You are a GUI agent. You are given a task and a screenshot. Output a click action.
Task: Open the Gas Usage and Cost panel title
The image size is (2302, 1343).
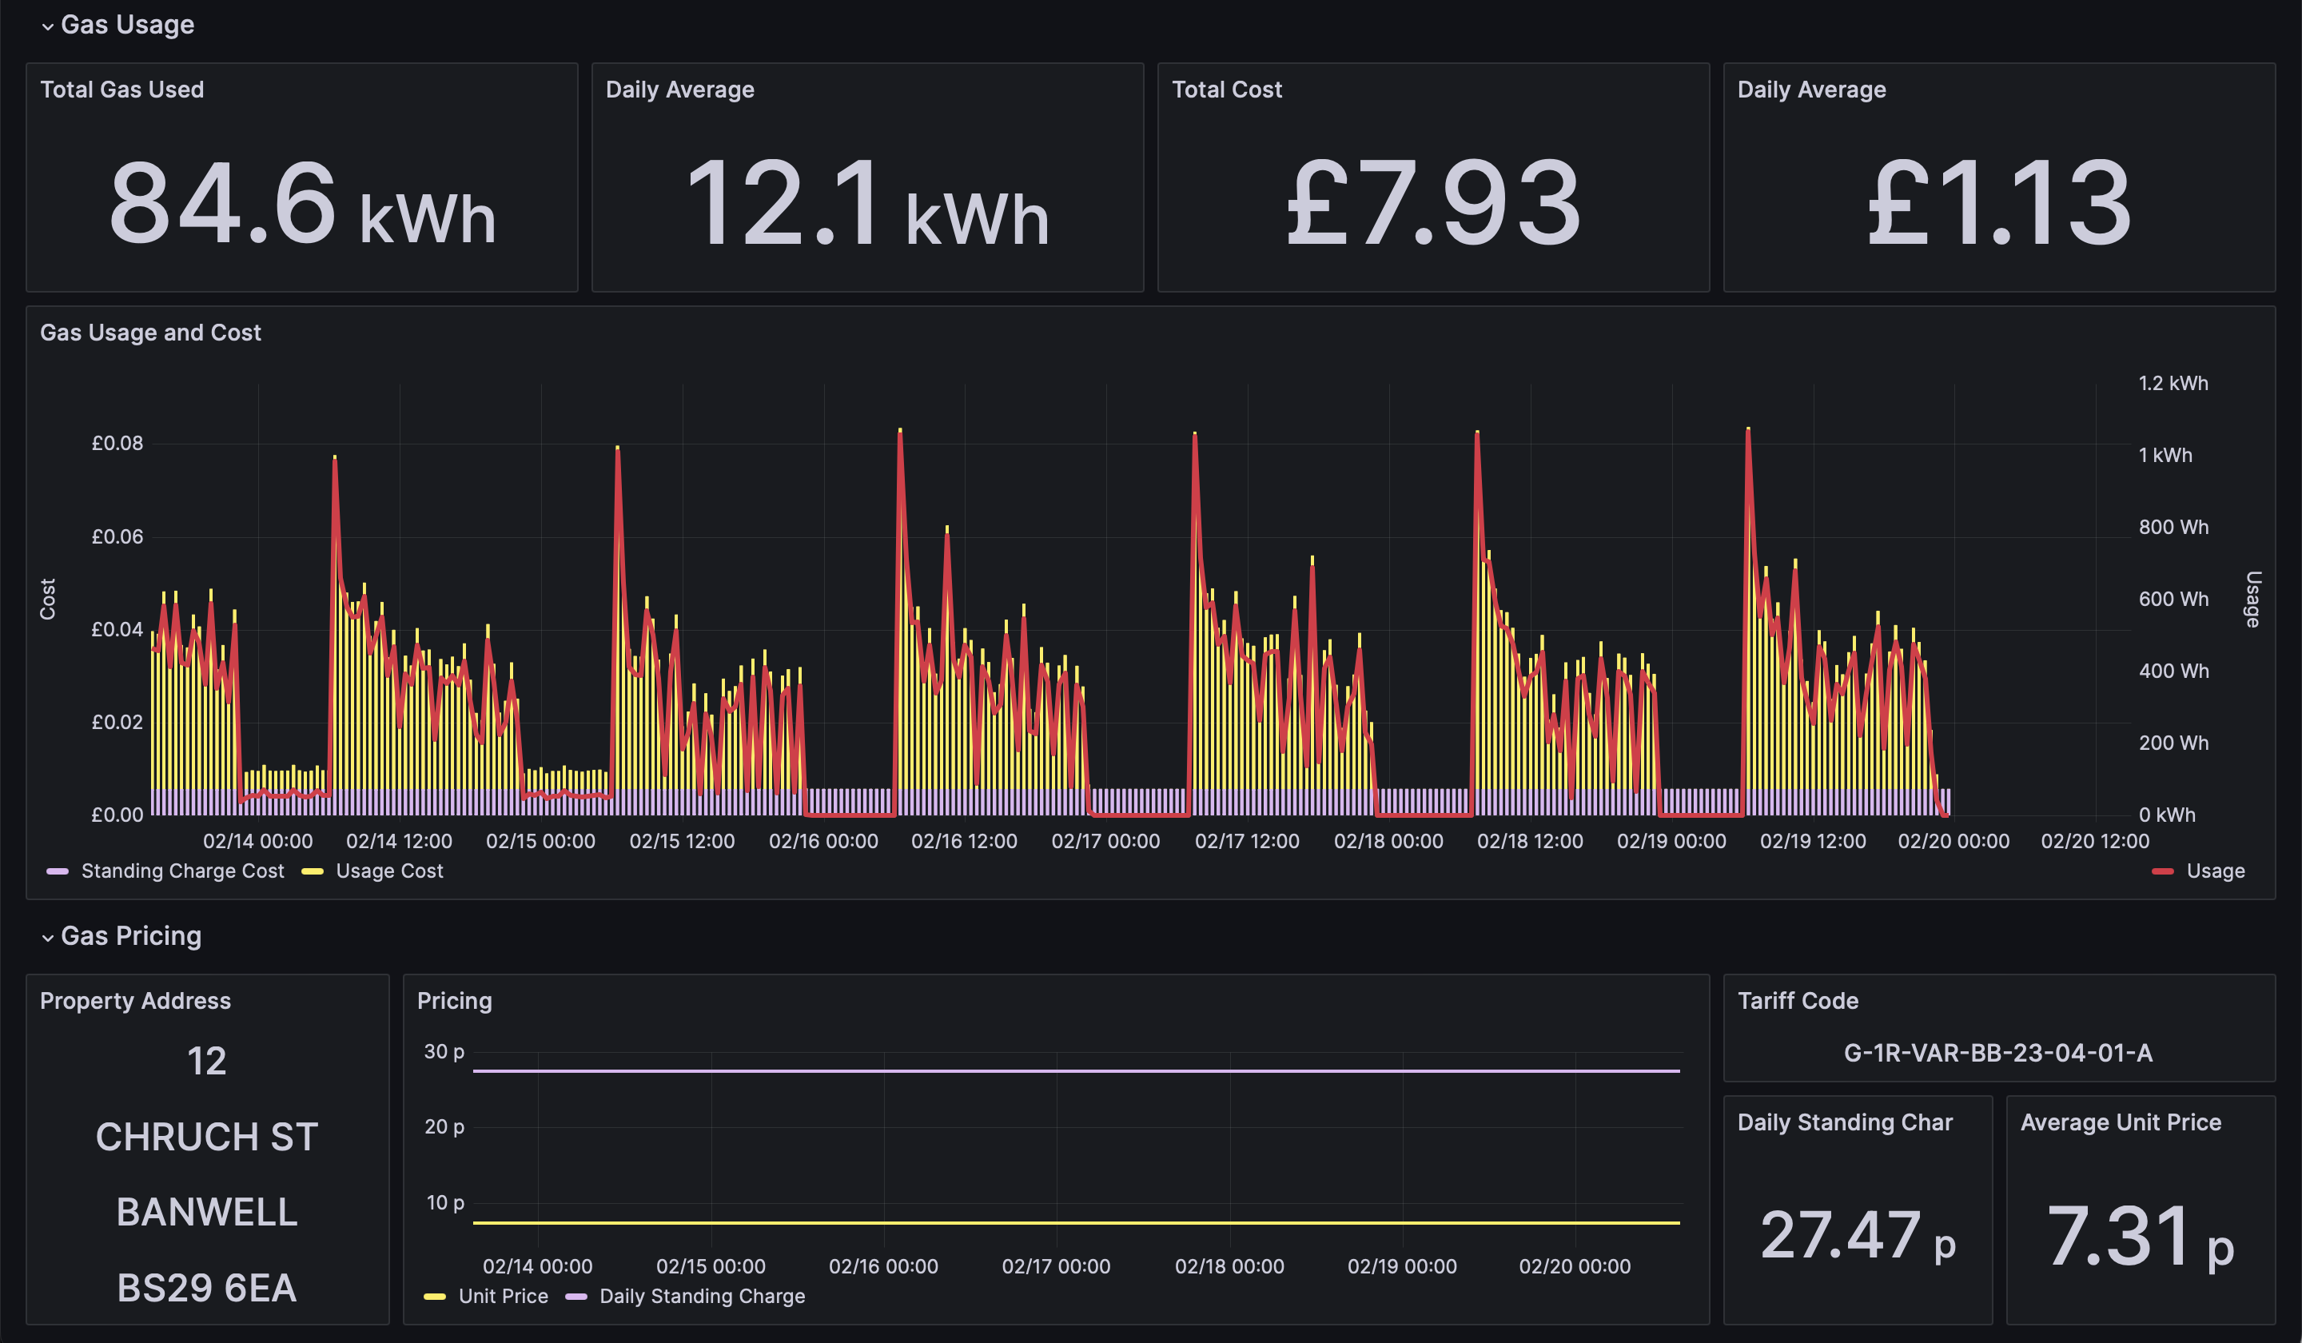[149, 333]
